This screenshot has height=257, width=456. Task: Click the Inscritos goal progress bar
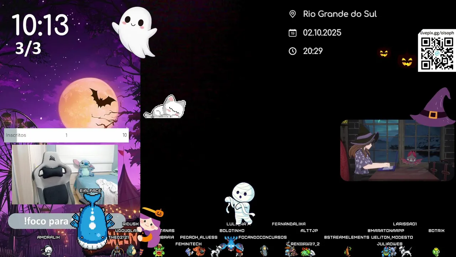tap(66, 135)
